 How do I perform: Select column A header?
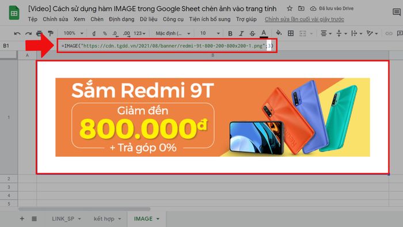pyautogui.click(x=27, y=55)
